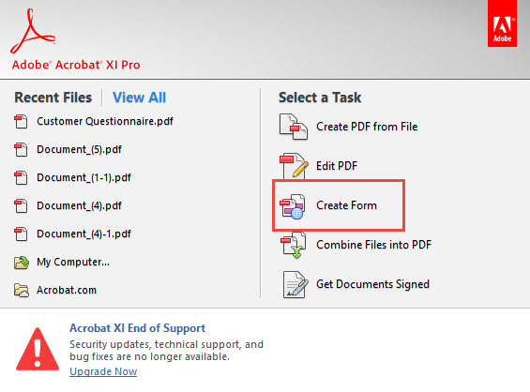
Task: Click the Create Form icon
Action: pyautogui.click(x=293, y=205)
